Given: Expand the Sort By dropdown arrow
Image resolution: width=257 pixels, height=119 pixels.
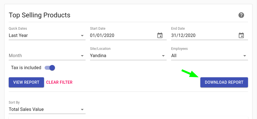Looking at the screenshot, I should (82, 109).
